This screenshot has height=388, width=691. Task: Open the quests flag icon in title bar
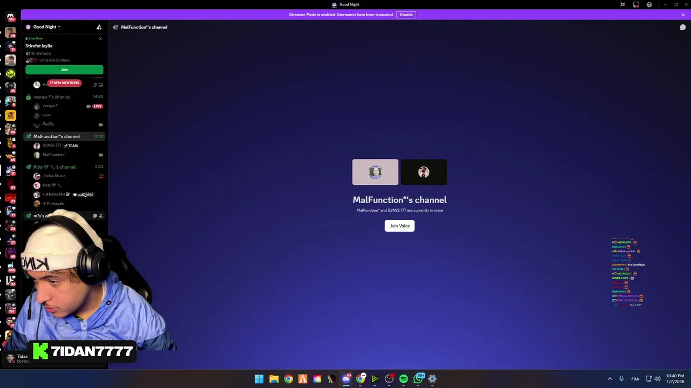tap(622, 4)
